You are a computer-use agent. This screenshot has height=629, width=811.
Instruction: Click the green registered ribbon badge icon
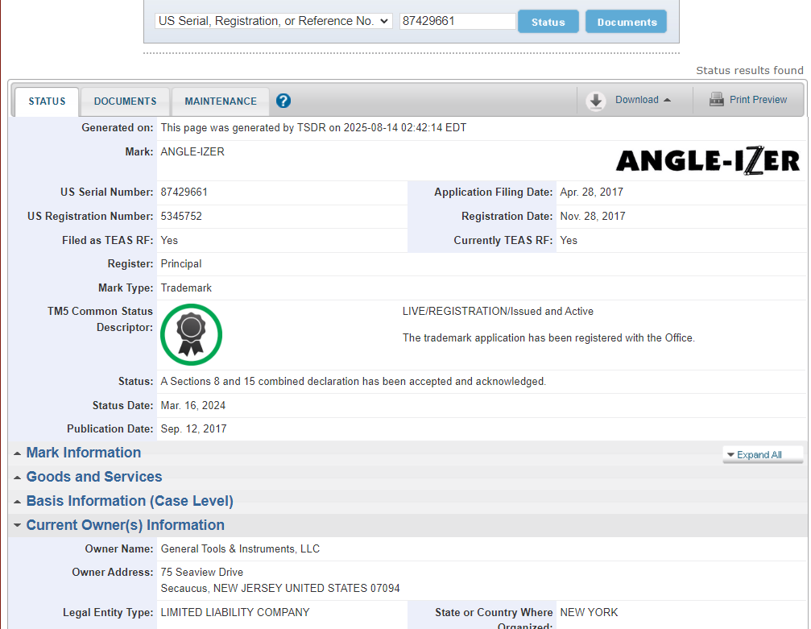tap(191, 334)
